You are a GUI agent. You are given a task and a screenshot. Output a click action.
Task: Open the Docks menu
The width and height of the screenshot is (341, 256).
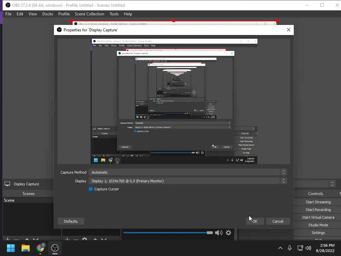pyautogui.click(x=47, y=14)
